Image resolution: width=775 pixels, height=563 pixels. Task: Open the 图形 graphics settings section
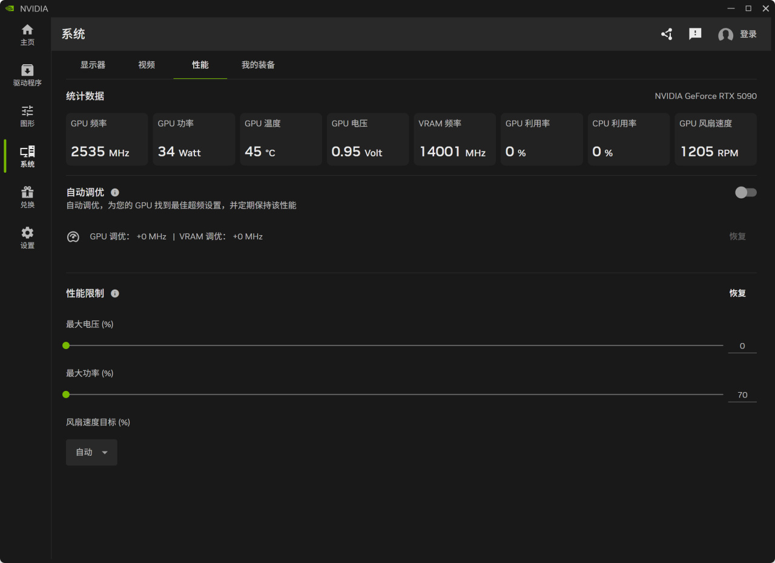pos(27,116)
